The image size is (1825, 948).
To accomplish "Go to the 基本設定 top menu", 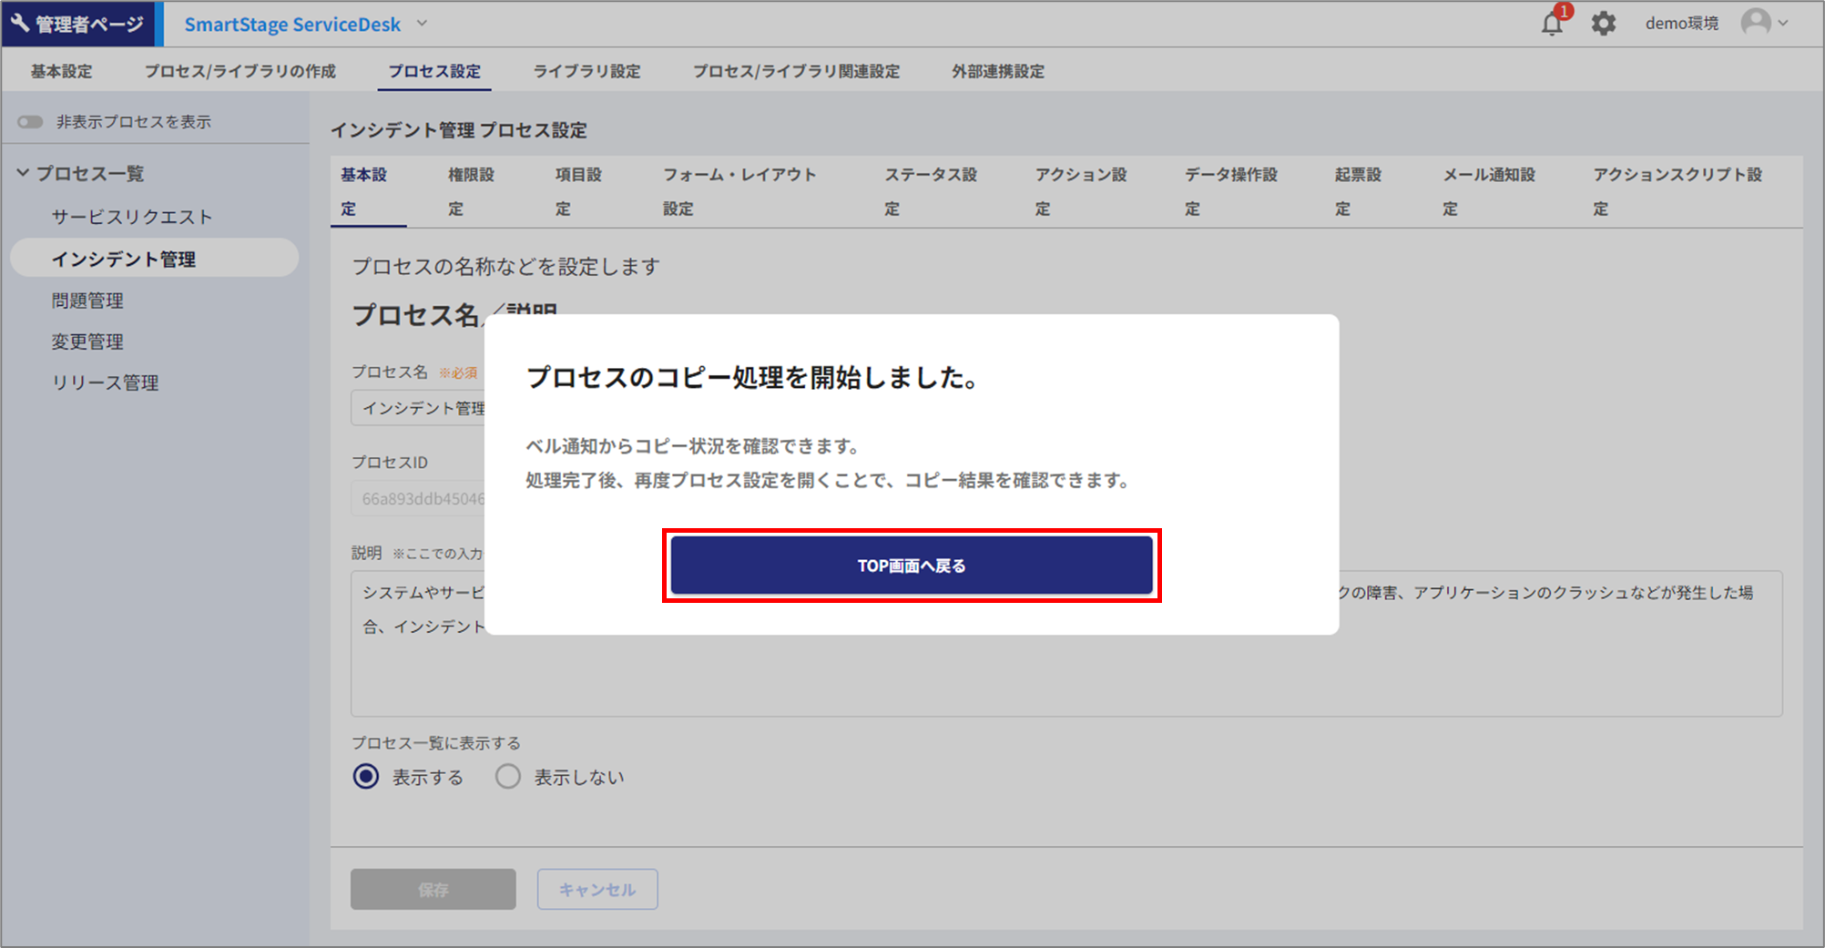I will coord(61,71).
